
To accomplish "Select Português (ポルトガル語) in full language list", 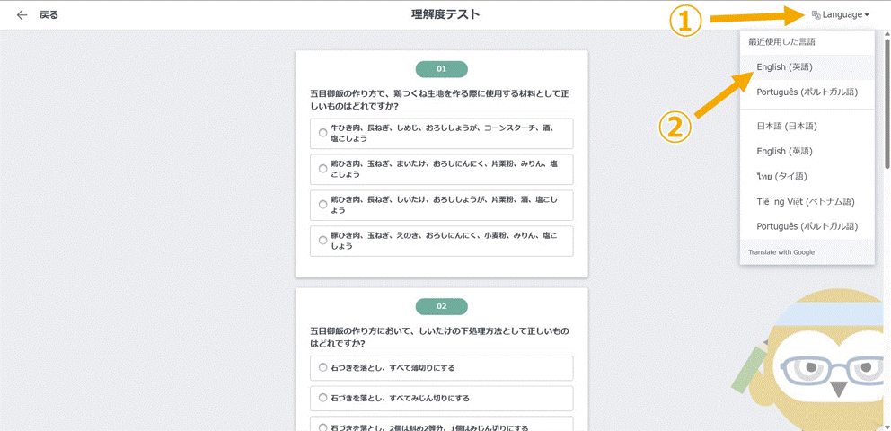I will (807, 226).
